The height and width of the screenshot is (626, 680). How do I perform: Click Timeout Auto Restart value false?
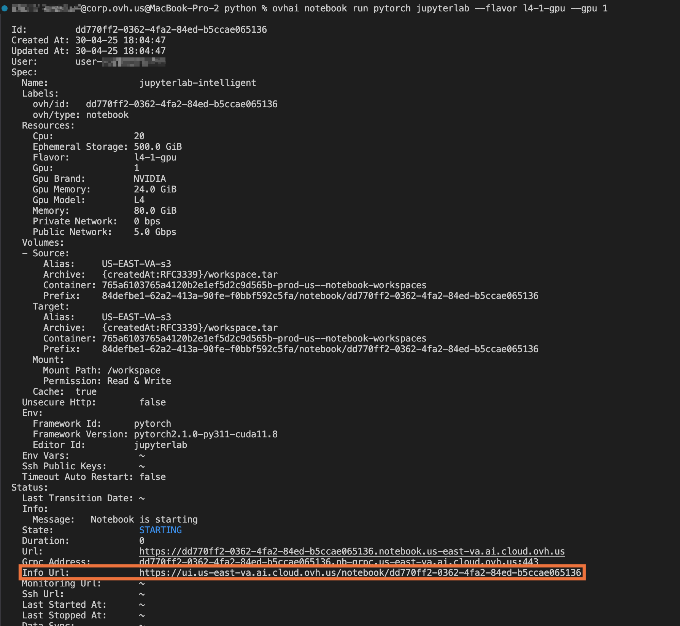(153, 477)
